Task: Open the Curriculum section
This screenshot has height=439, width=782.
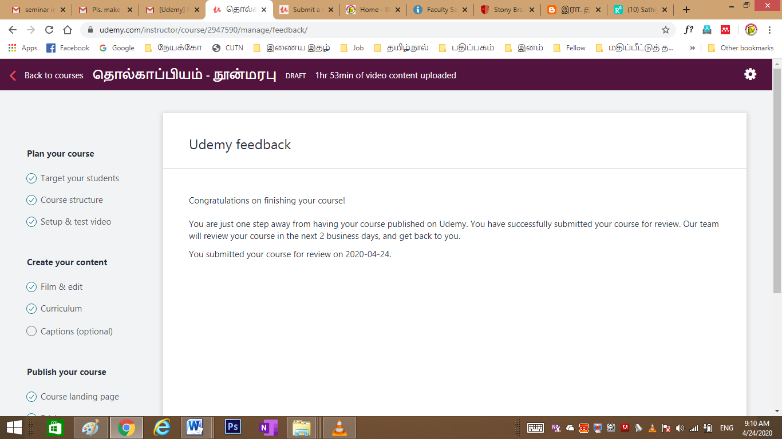Action: [x=61, y=309]
